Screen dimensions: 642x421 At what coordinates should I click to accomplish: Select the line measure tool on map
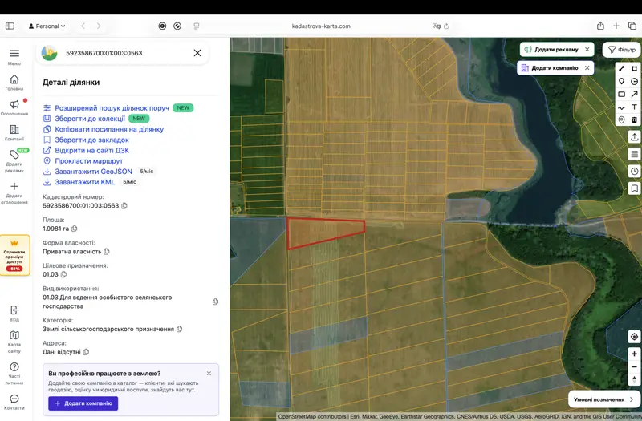(x=621, y=68)
